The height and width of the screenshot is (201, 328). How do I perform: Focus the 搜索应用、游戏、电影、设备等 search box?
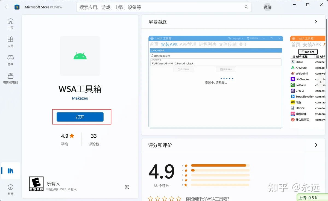[x=164, y=7]
